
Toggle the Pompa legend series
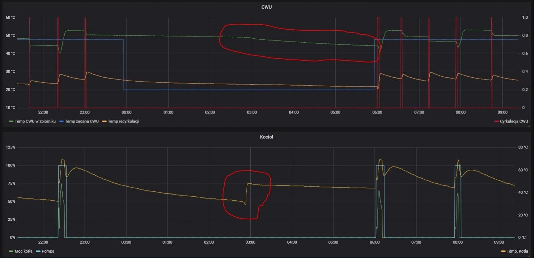coord(48,251)
